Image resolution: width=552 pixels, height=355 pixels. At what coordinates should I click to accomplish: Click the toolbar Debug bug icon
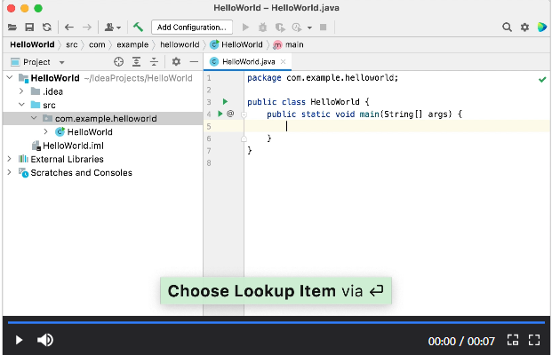tap(262, 27)
